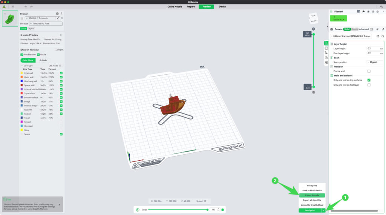Choose Export G-code from the menu
This screenshot has width=386, height=215.
(x=312, y=195)
